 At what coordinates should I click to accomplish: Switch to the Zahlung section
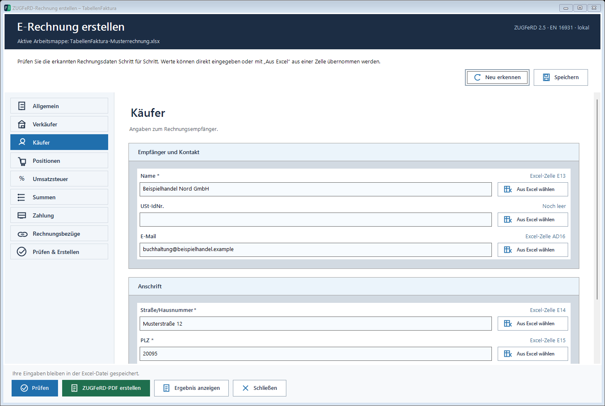coord(59,215)
